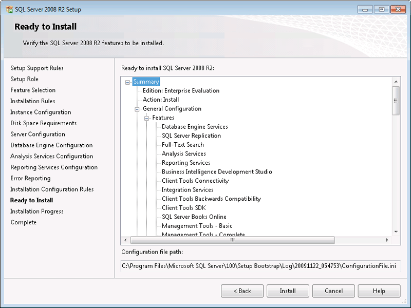Click the Install button
This screenshot has height=308, width=411.
pos(288,291)
